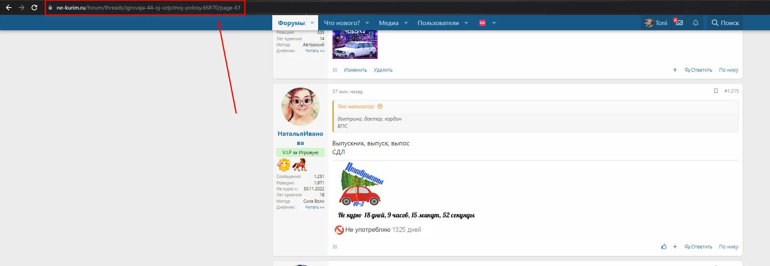Expand the dropdown arrow after SOS icon

[494, 23]
